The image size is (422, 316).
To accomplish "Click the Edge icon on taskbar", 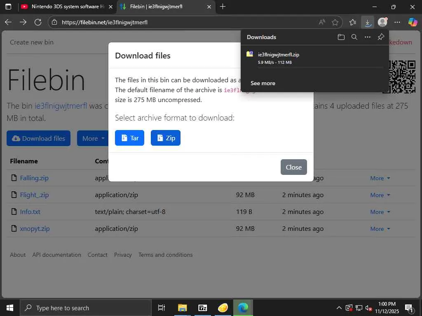I will [243, 308].
